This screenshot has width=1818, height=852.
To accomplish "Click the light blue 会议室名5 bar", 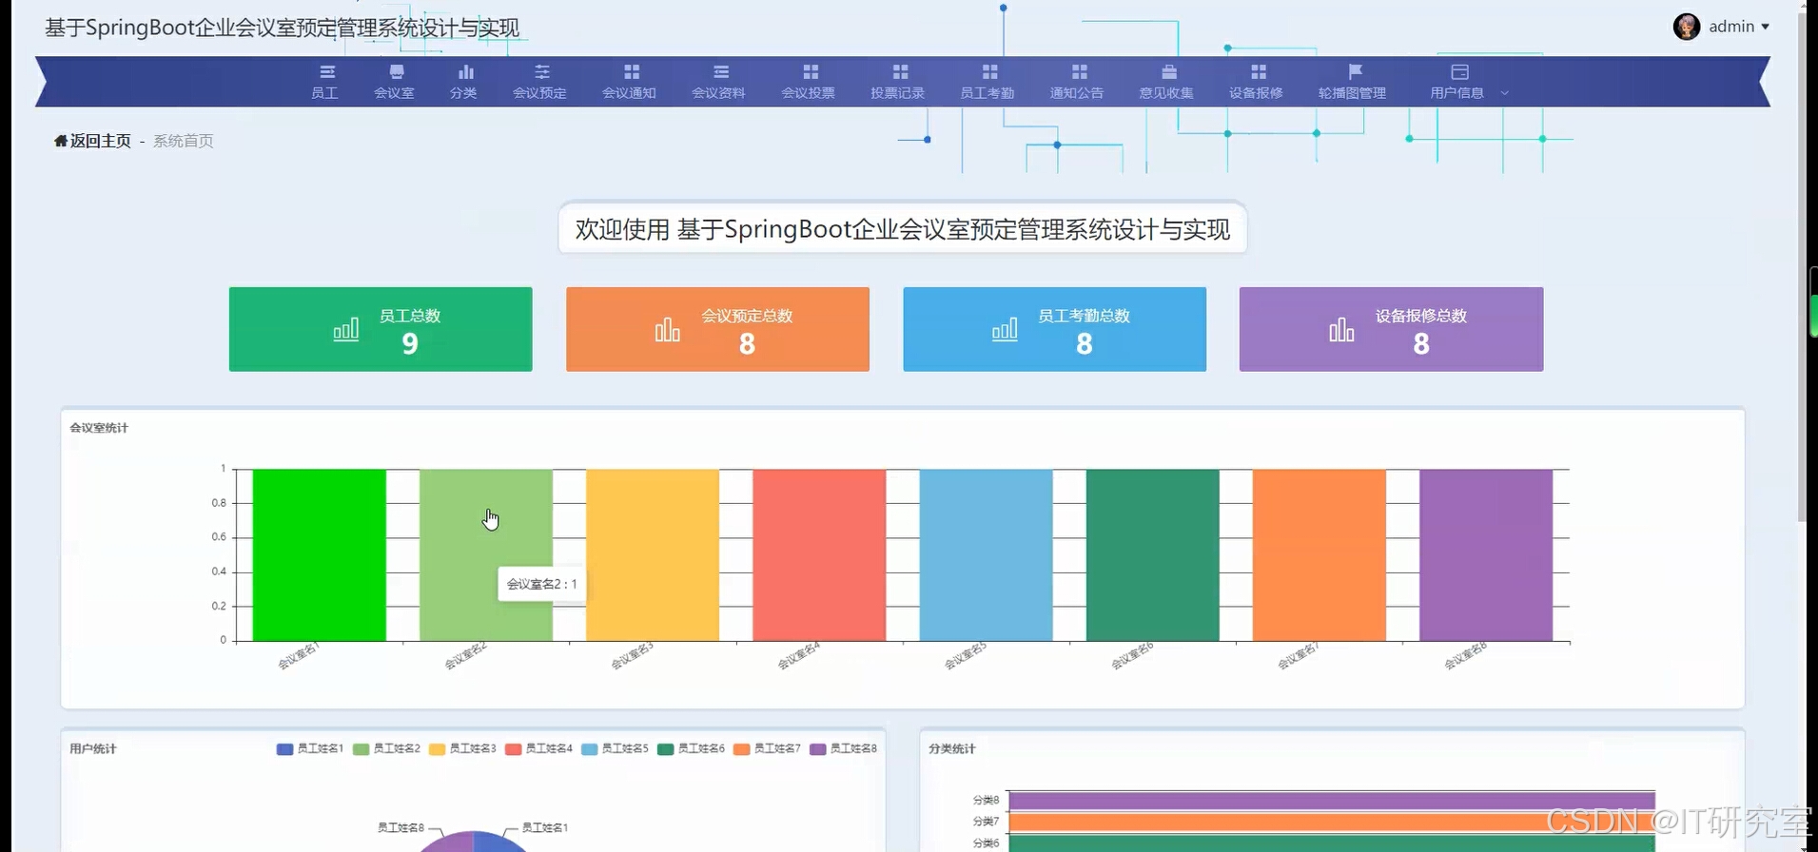I will (x=987, y=555).
